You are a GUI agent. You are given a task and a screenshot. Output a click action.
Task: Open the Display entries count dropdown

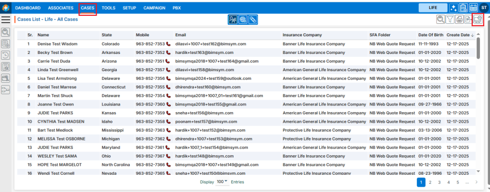[223, 182]
